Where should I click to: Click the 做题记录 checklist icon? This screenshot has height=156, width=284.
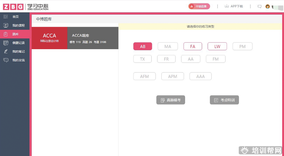pos(6,43)
